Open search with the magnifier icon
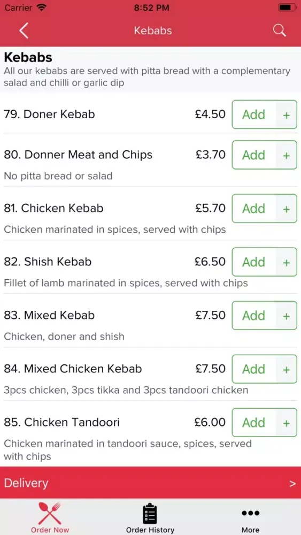The width and height of the screenshot is (301, 535). coord(279,30)
